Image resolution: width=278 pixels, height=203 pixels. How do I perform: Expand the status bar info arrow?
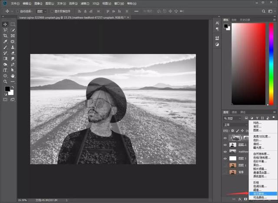66,200
